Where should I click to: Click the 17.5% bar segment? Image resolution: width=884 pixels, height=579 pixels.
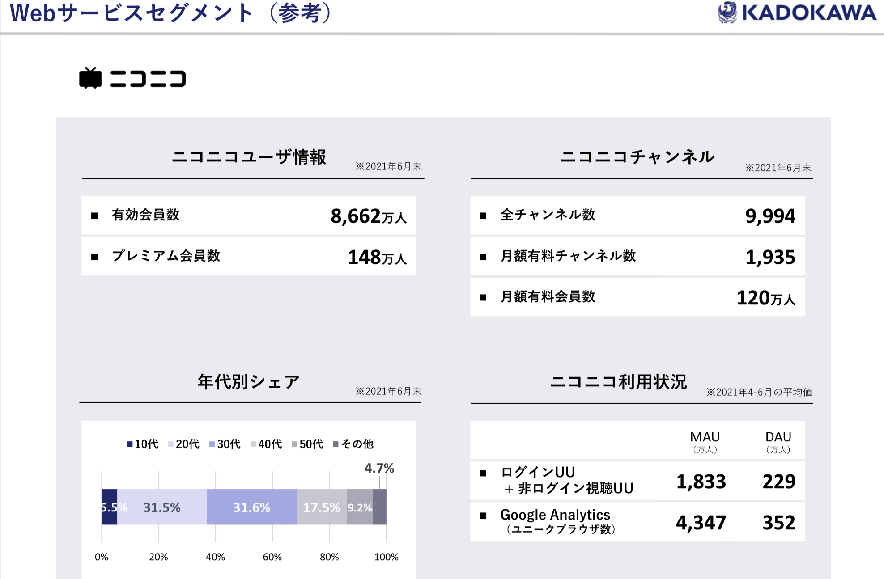coord(322,507)
